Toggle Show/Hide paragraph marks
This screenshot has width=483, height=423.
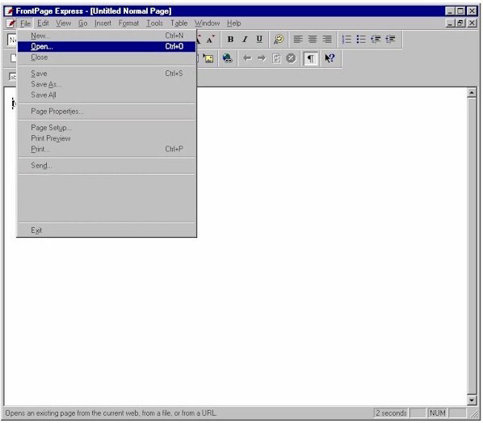click(310, 58)
